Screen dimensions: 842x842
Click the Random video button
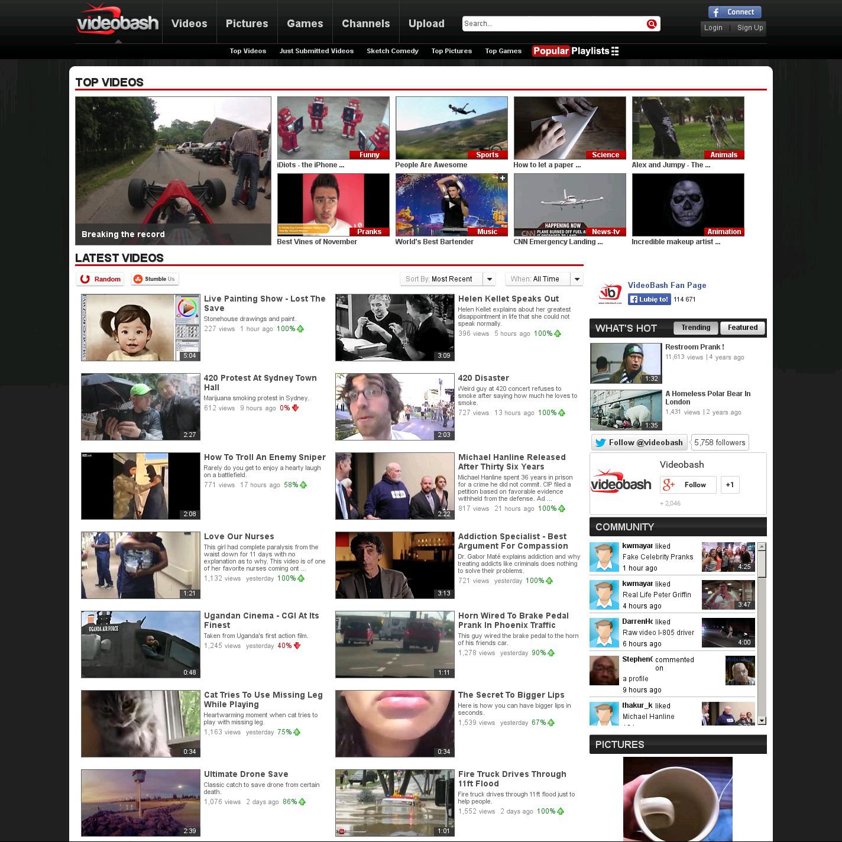coord(101,279)
